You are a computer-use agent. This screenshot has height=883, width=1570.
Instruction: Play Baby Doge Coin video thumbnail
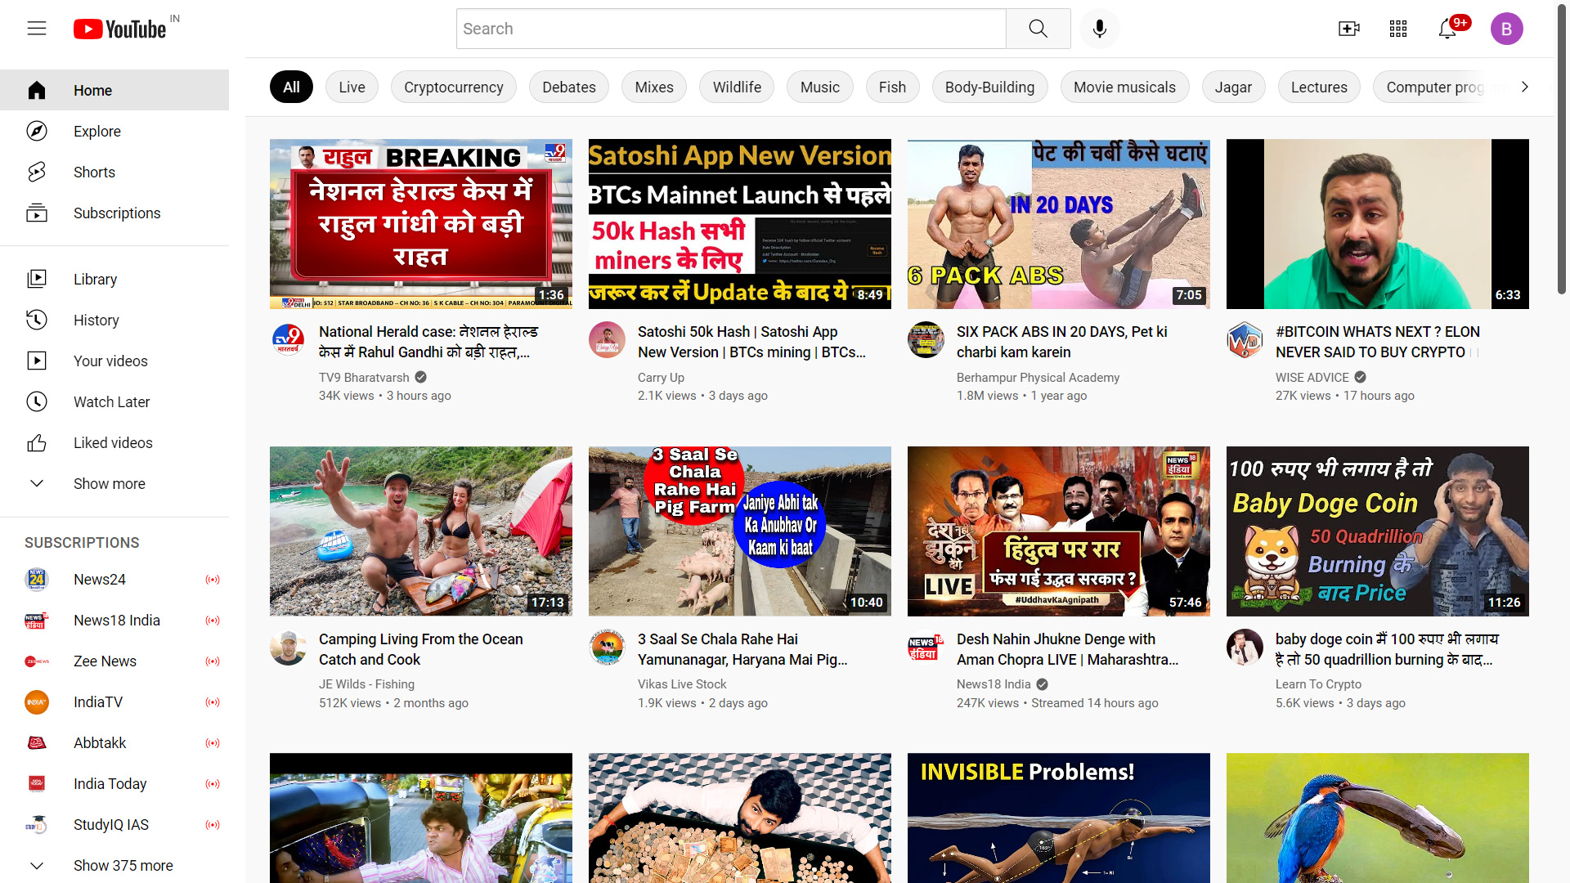[1378, 531]
